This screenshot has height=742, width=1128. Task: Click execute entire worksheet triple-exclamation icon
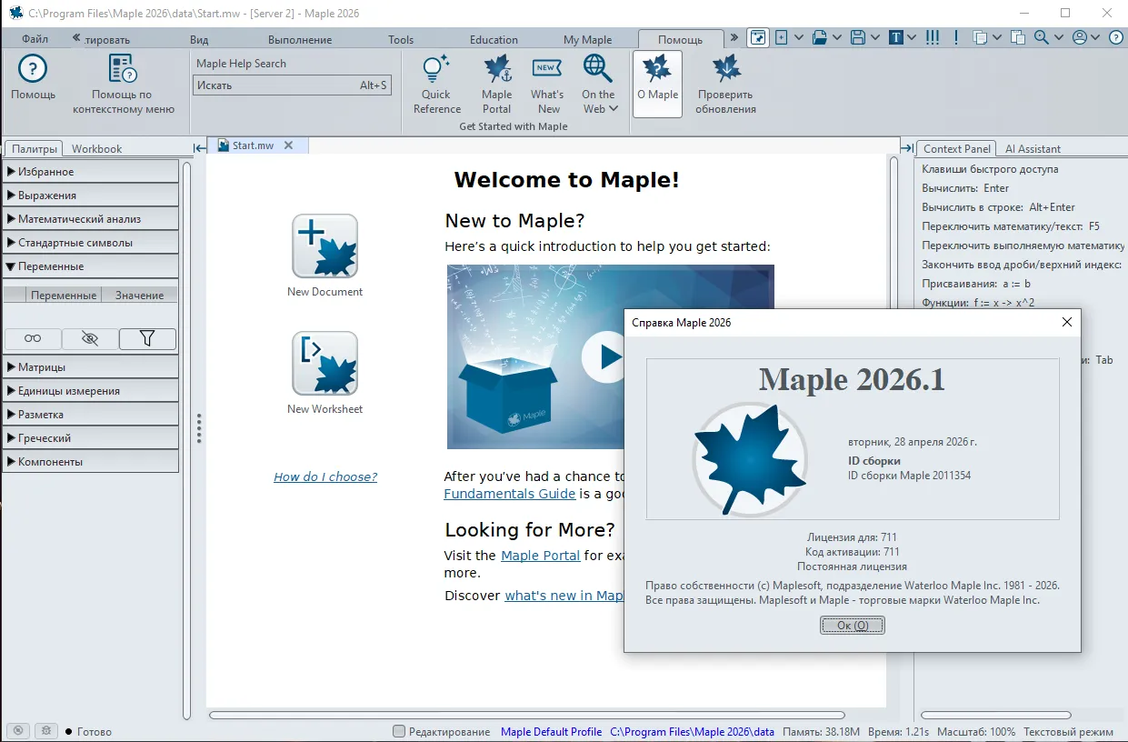932,37
